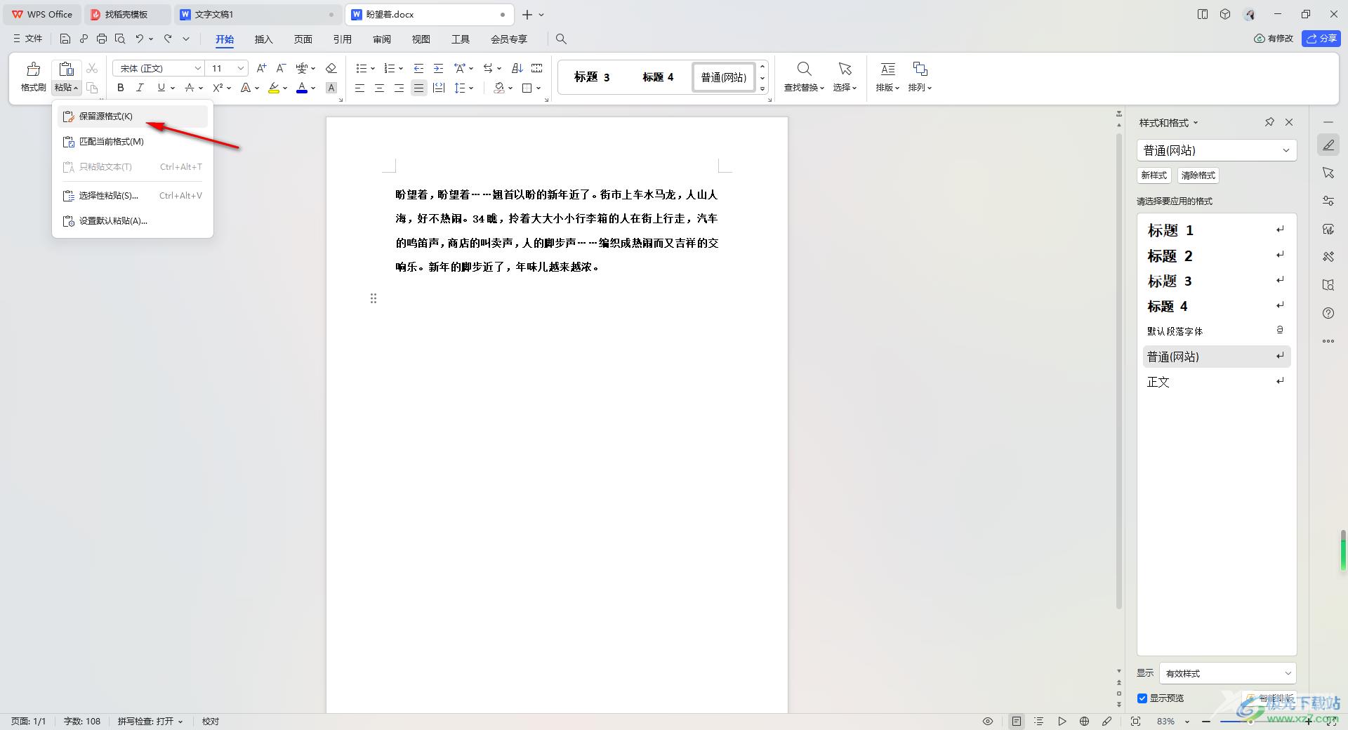Toggle eye protection mode icon
The image size is (1348, 730).
click(x=988, y=721)
